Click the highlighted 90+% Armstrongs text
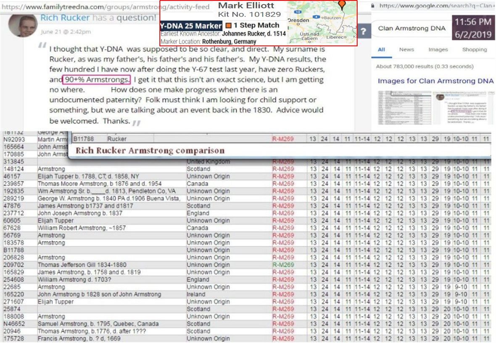The height and width of the screenshot is (343, 496). coord(97,80)
